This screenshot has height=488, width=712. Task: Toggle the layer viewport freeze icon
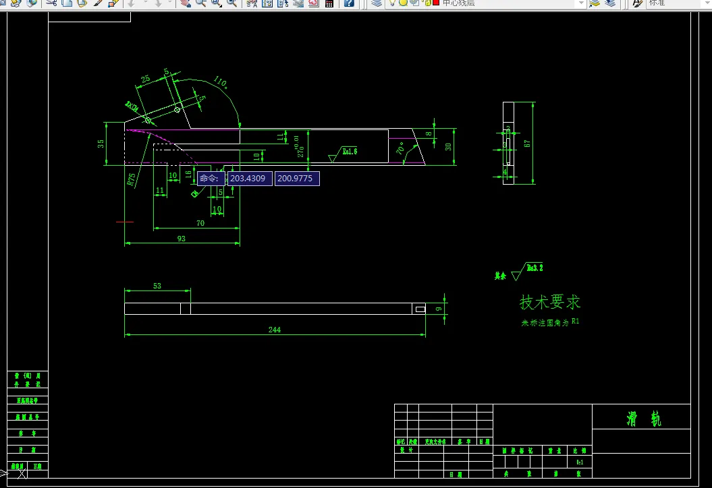(x=414, y=3)
